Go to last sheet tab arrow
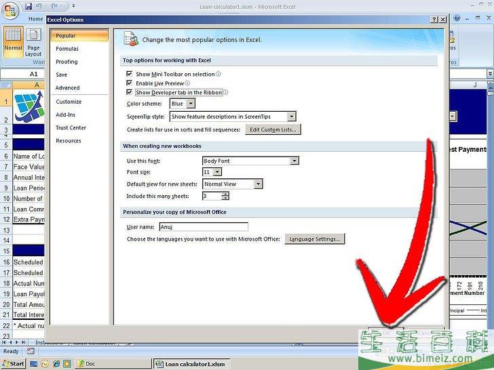This screenshot has width=494, height=370. tap(24, 342)
